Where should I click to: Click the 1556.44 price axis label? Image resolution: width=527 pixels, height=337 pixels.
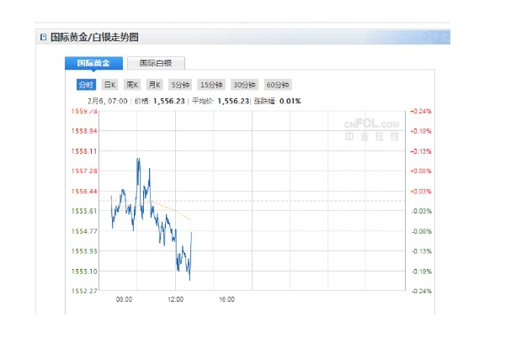86,191
